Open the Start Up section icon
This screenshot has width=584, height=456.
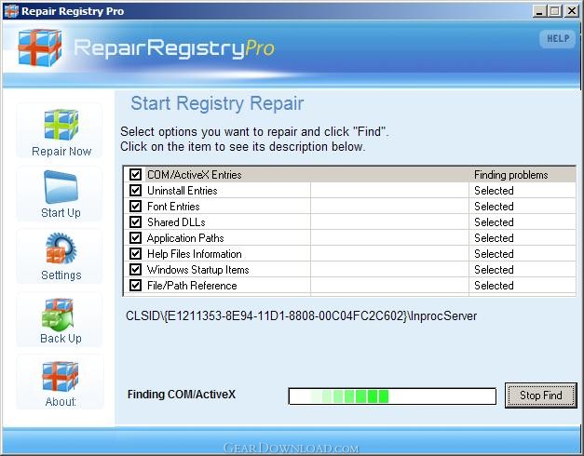tap(61, 187)
